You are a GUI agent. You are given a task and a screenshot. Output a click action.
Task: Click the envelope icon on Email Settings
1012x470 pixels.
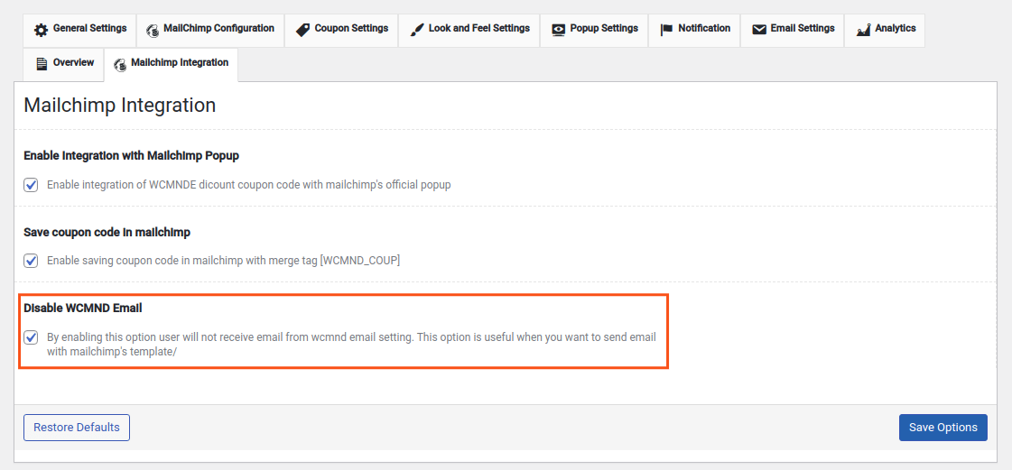click(759, 30)
